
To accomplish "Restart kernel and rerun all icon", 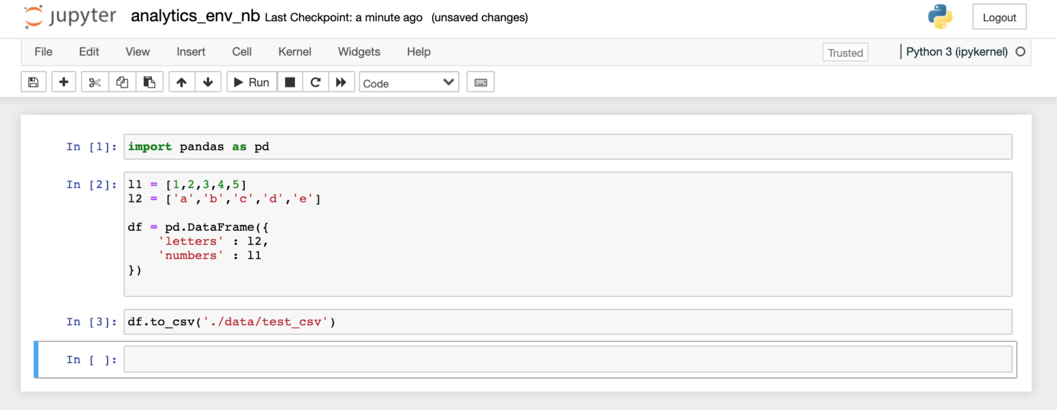I will [x=341, y=82].
